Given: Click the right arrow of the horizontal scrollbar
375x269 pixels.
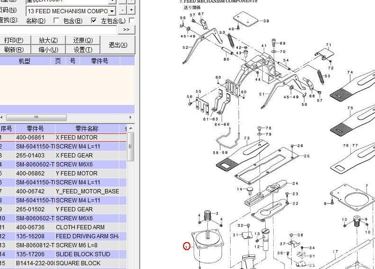Looking at the screenshot, I should (x=131, y=118).
